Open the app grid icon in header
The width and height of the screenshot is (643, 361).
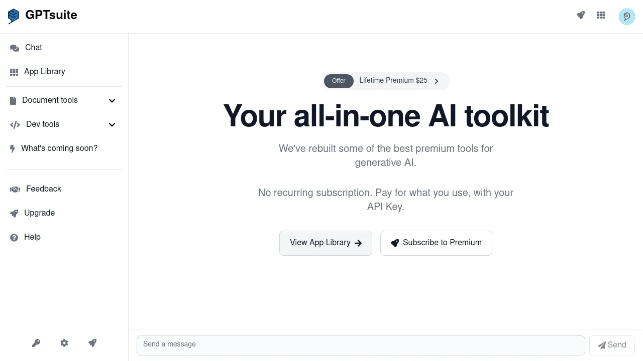601,15
